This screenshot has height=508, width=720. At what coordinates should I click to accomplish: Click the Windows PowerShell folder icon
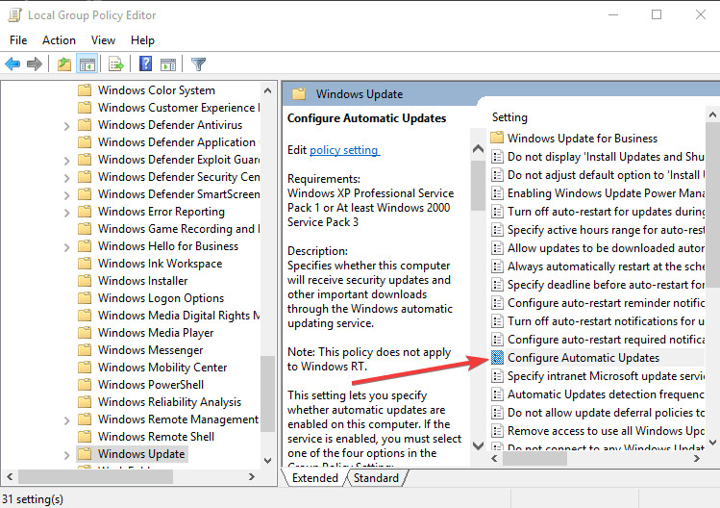click(85, 385)
